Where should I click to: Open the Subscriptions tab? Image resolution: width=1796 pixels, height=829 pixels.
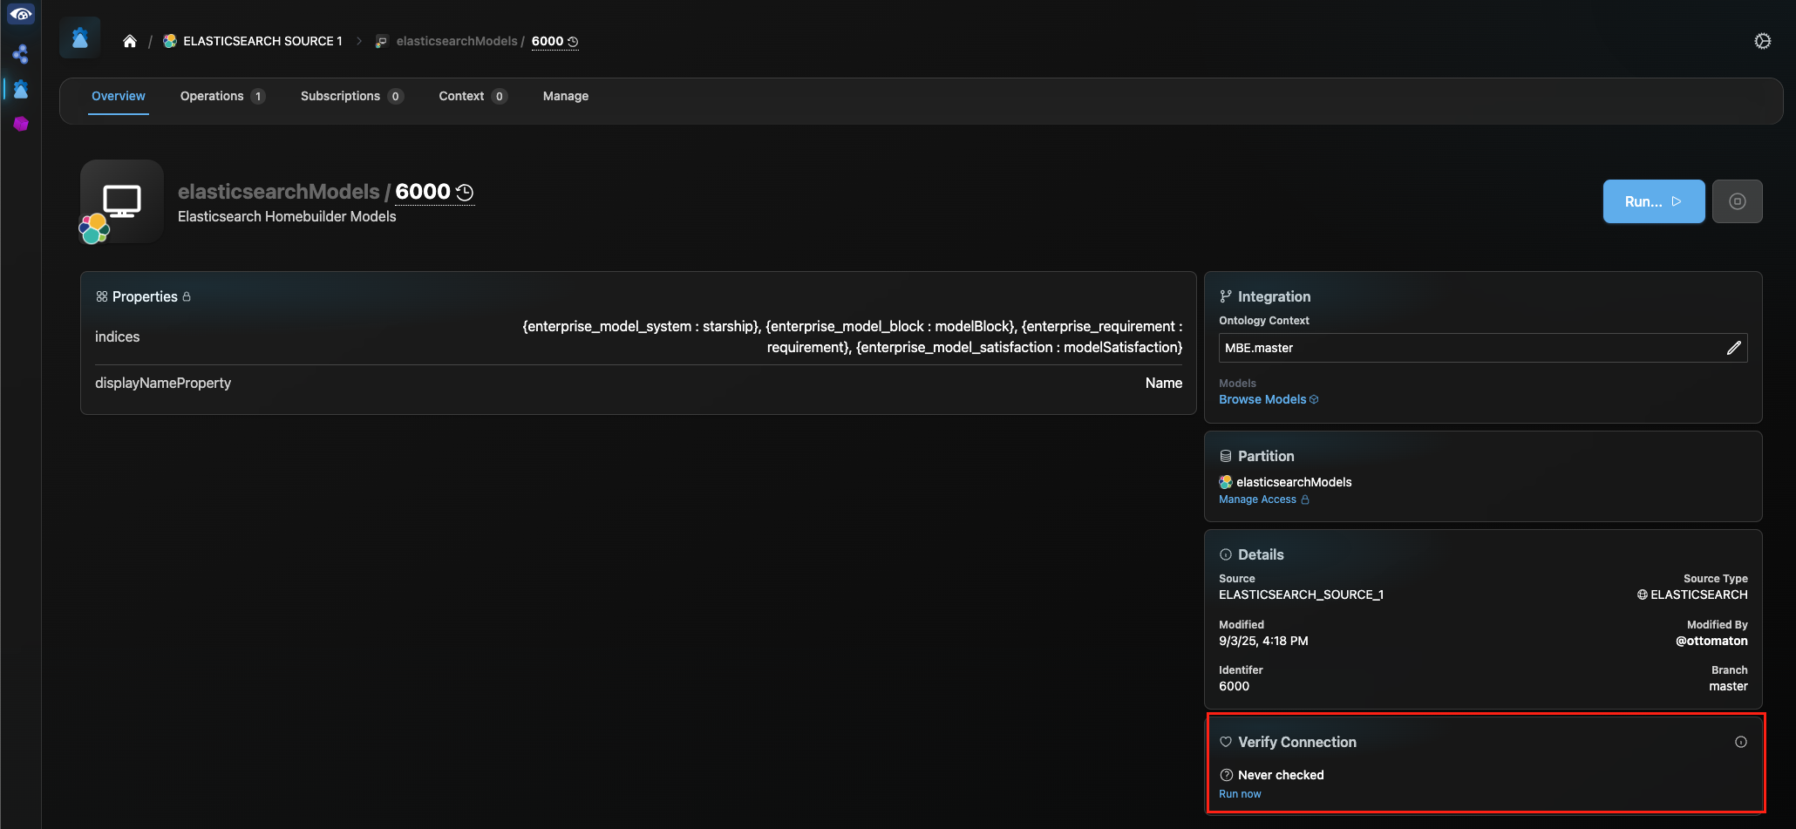point(340,96)
